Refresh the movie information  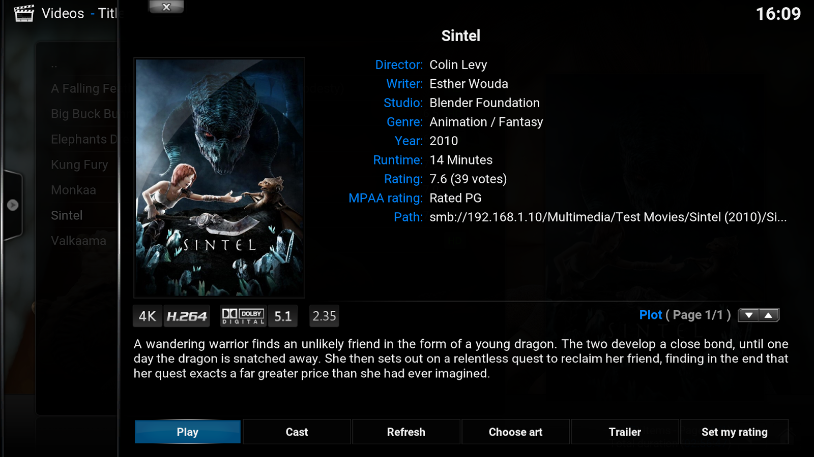pos(406,432)
